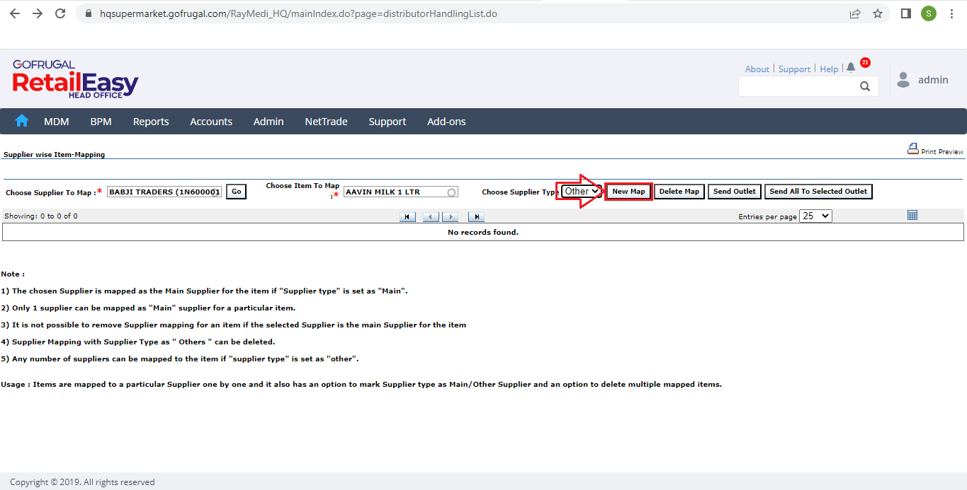This screenshot has width=967, height=490.
Task: Open the About link
Action: point(757,69)
